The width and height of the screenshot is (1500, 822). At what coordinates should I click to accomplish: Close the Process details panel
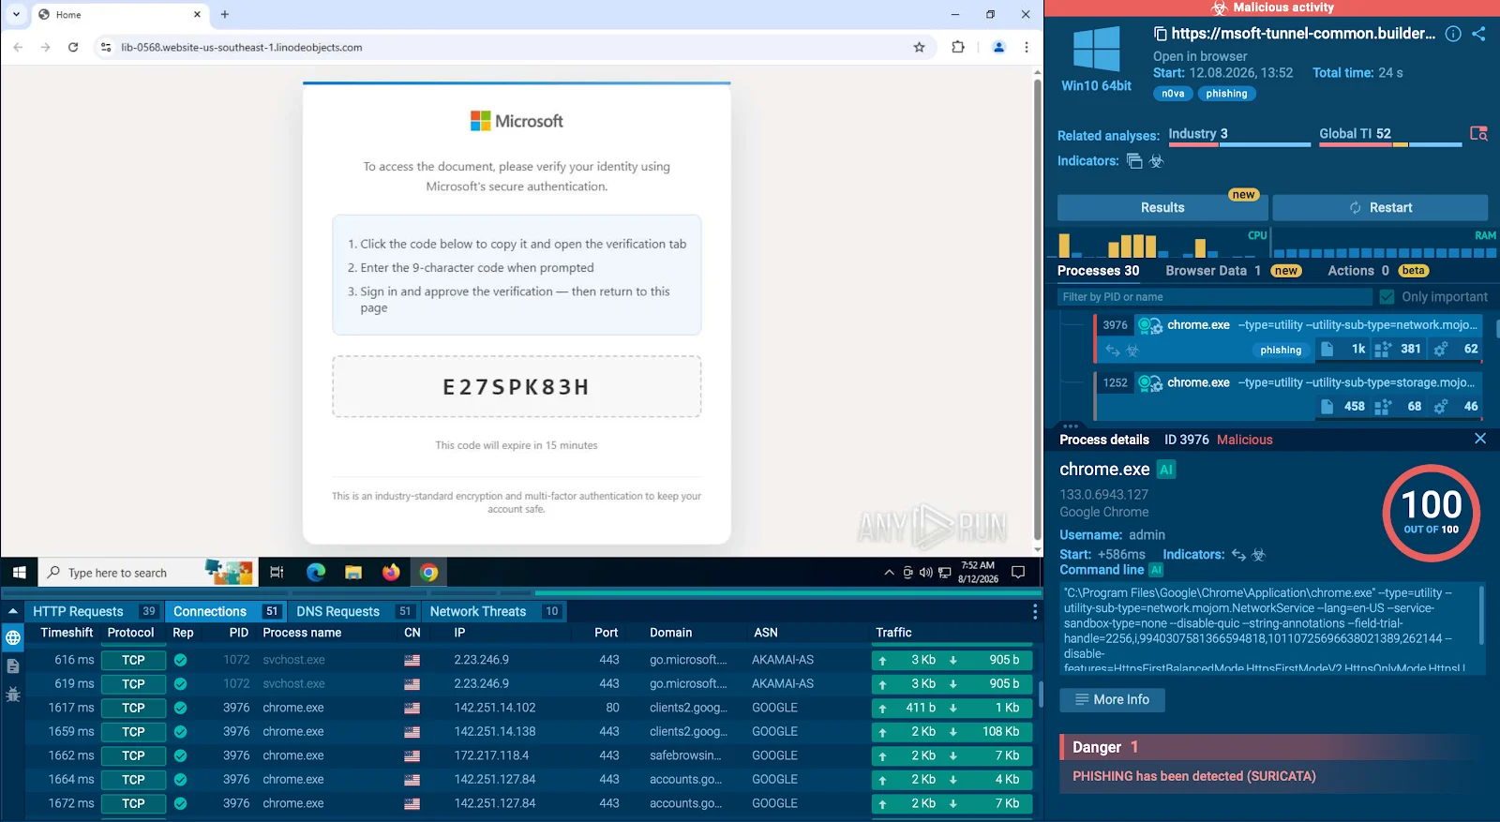pos(1480,439)
